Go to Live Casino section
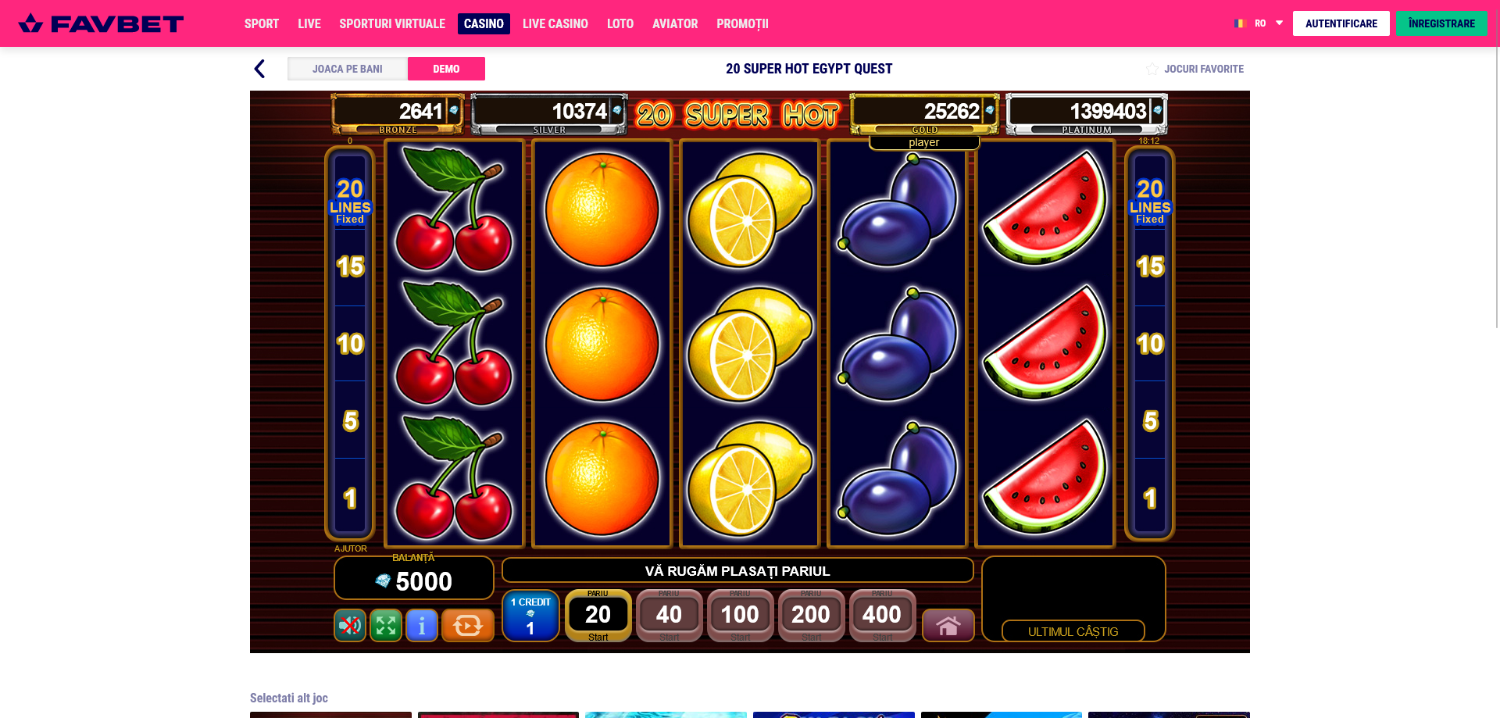 pyautogui.click(x=555, y=23)
